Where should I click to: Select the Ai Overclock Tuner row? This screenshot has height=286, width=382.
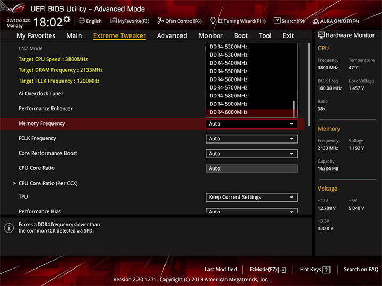click(x=41, y=94)
